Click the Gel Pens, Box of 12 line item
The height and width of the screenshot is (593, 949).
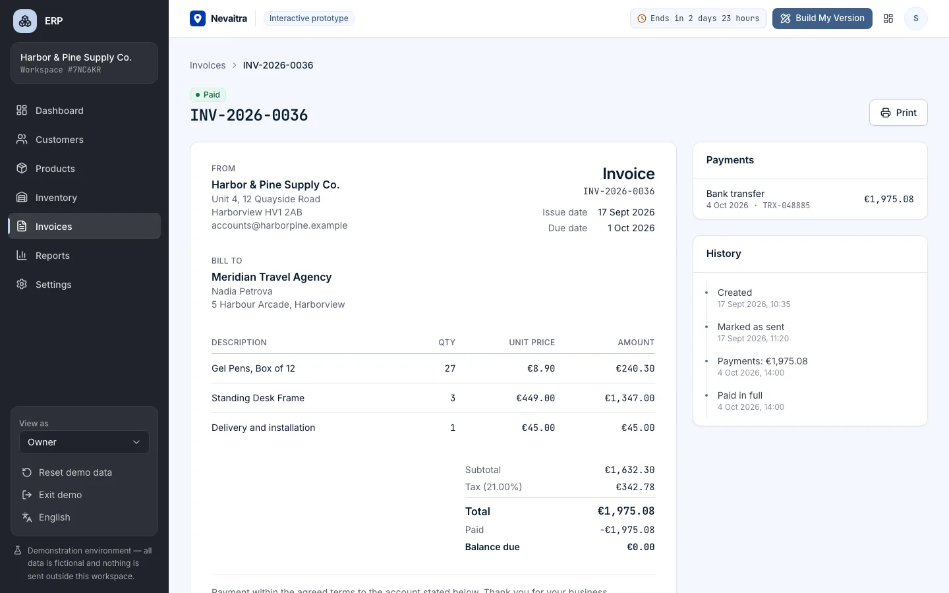[433, 368]
